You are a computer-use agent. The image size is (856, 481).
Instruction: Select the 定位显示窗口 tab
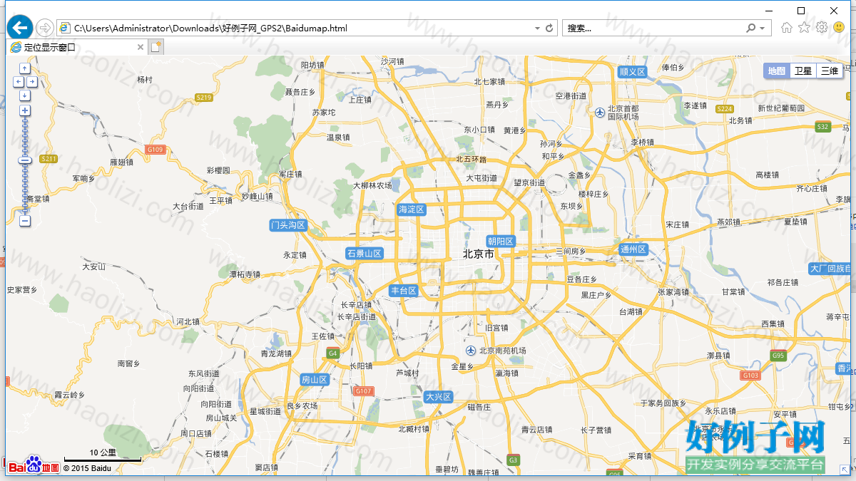coord(76,48)
